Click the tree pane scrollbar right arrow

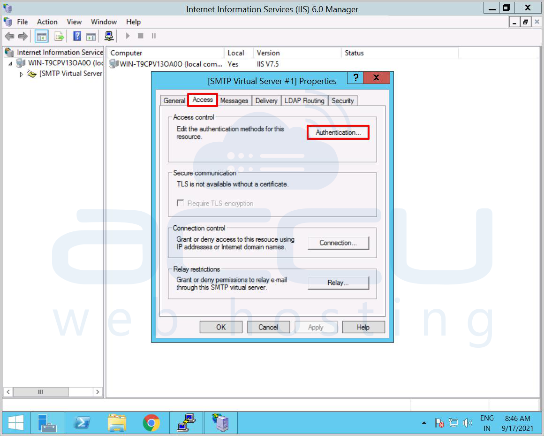point(98,392)
